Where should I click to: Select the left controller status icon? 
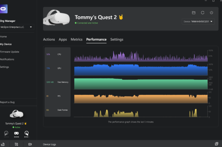(6, 133)
